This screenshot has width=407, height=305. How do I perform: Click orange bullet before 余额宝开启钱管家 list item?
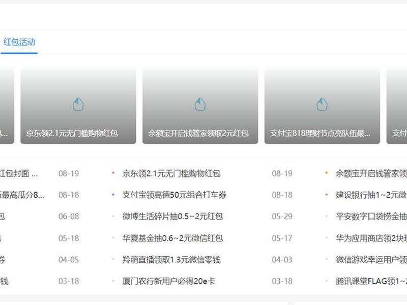click(x=327, y=172)
